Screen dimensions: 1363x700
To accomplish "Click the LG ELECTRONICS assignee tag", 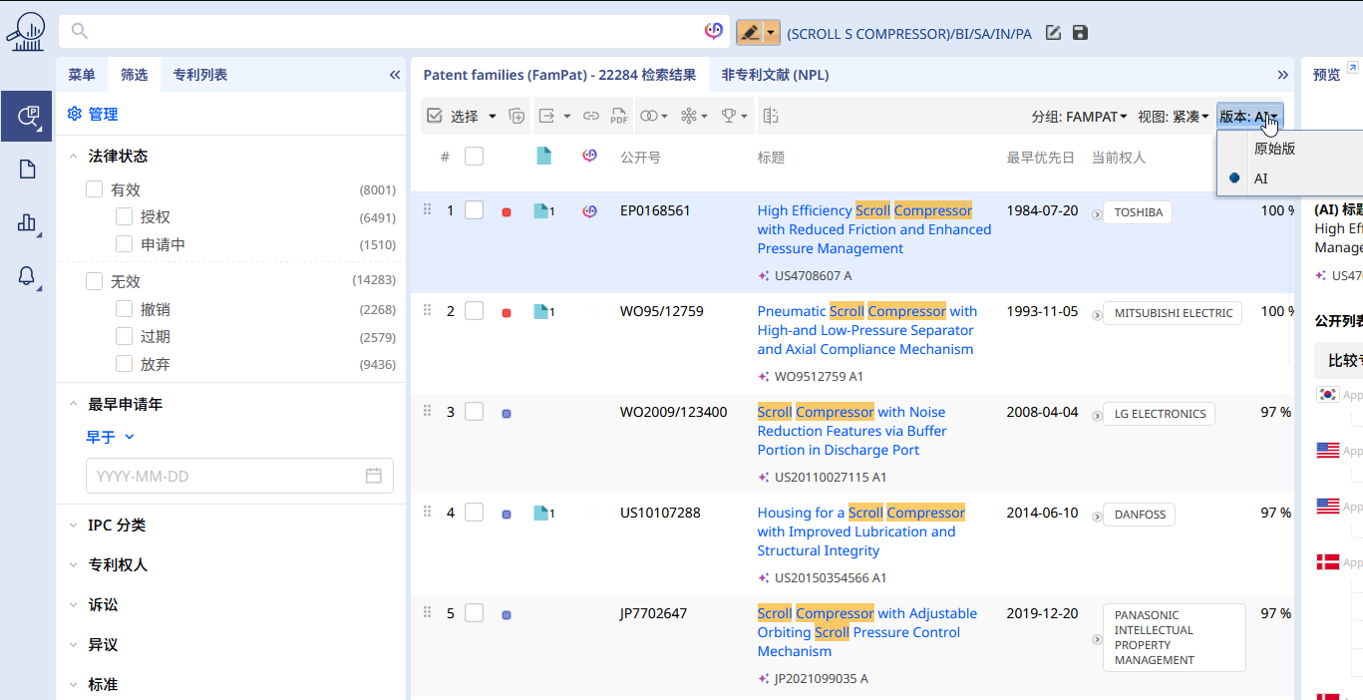I will point(1159,414).
